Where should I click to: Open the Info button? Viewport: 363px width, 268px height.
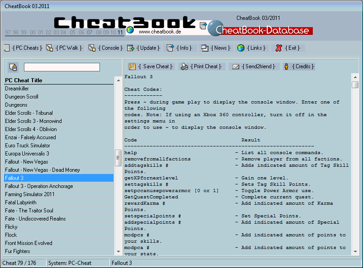point(184,48)
